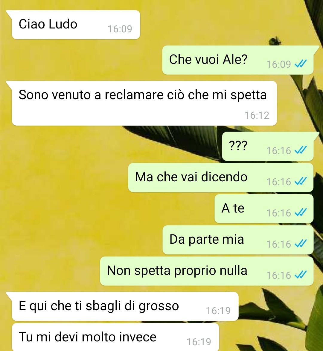Select the 'Non spetta proprio nulla' message

207,271
